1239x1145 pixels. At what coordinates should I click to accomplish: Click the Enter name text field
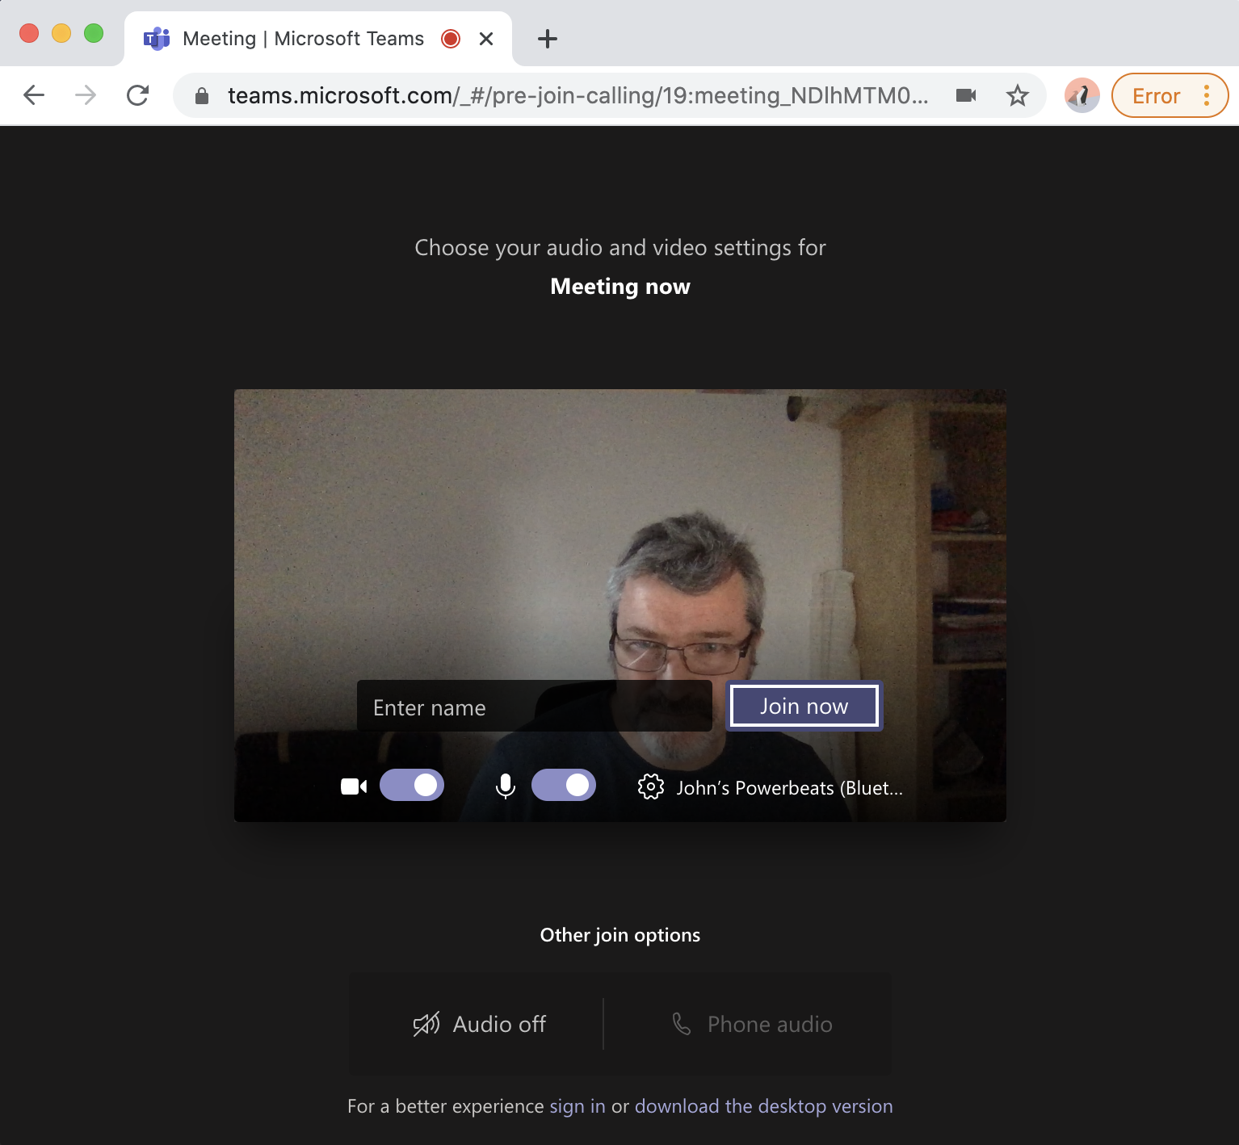pyautogui.click(x=534, y=707)
